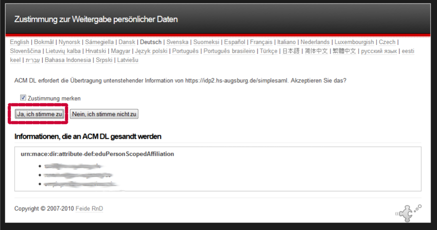Screen dimensions: 437x230
Task: Choose Português brasileiro language
Action: [x=229, y=51]
